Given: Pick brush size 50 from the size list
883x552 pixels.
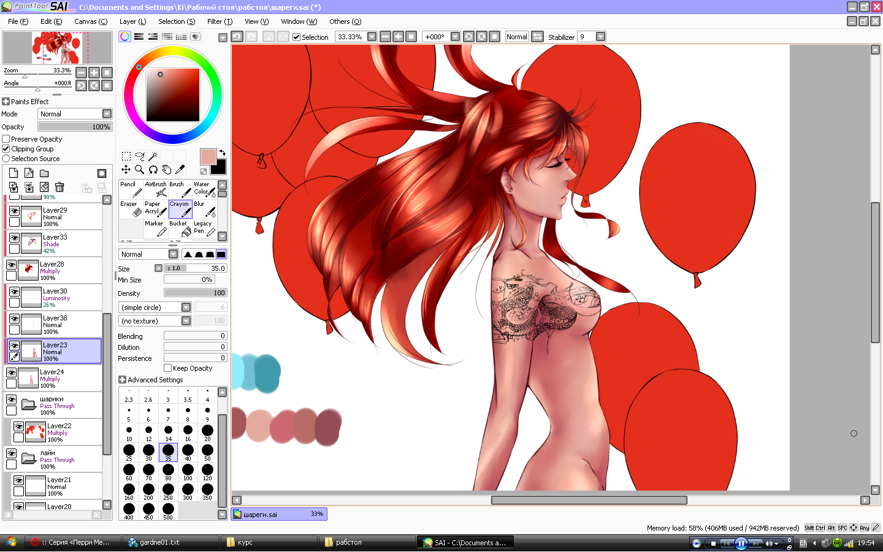Looking at the screenshot, I should coord(207,452).
